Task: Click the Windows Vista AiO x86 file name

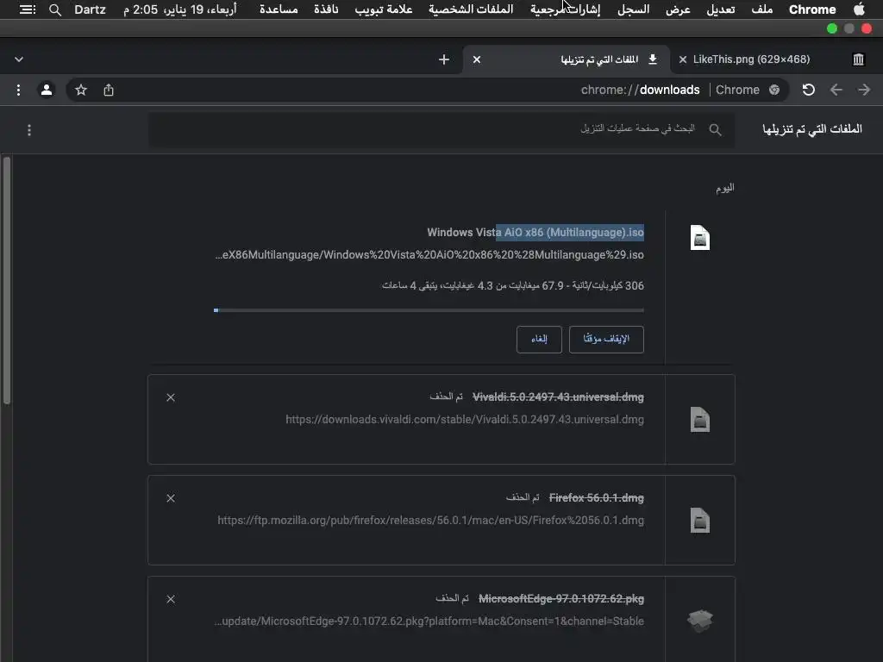Action: tap(535, 233)
